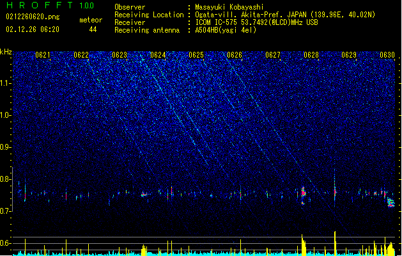
Task: Click the 0629 time marker
Action: click(349, 55)
